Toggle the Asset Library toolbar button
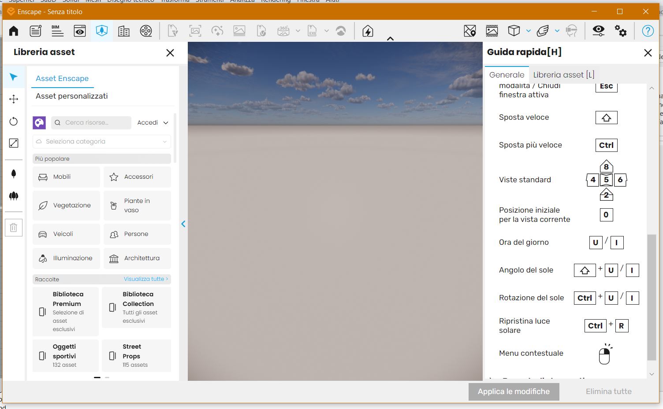Image resolution: width=663 pixels, height=409 pixels. (102, 31)
